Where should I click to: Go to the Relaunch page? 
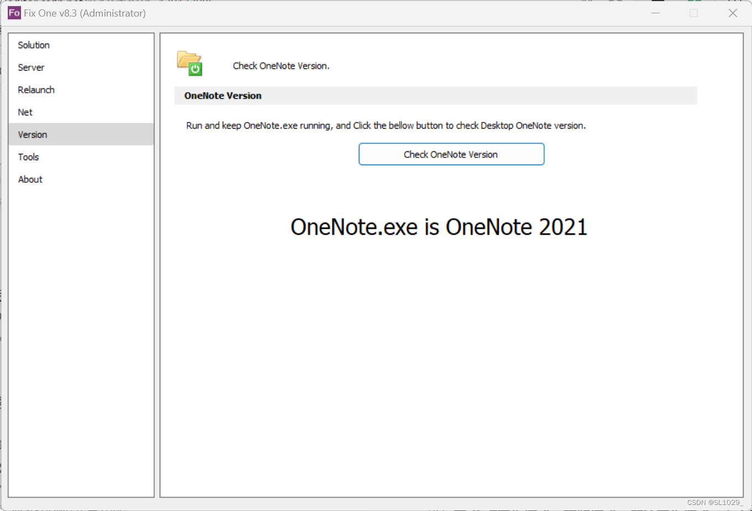tap(81, 89)
